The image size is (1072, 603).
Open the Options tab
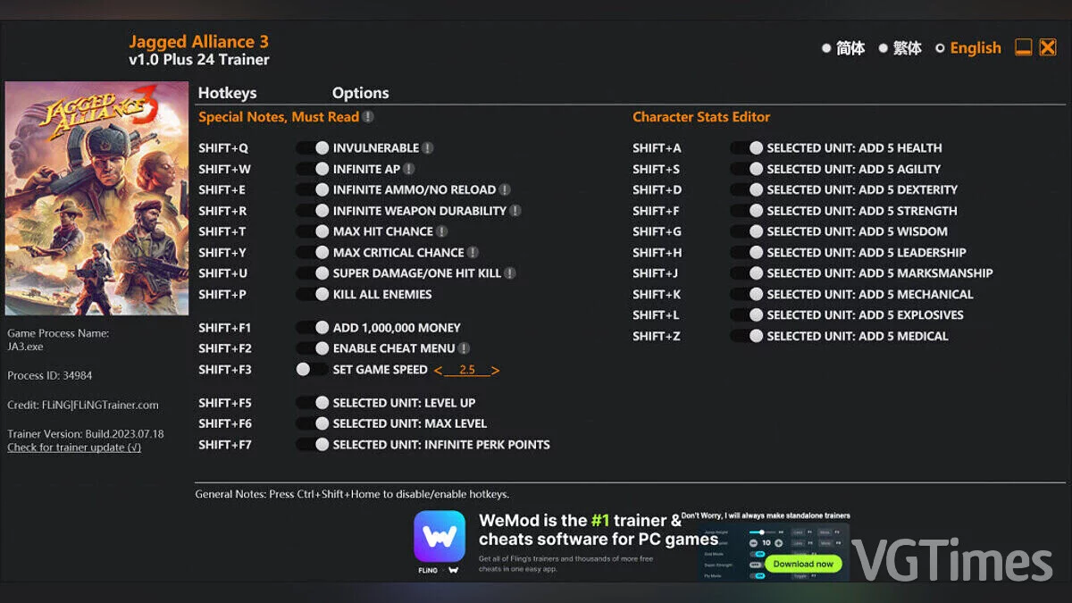point(360,93)
